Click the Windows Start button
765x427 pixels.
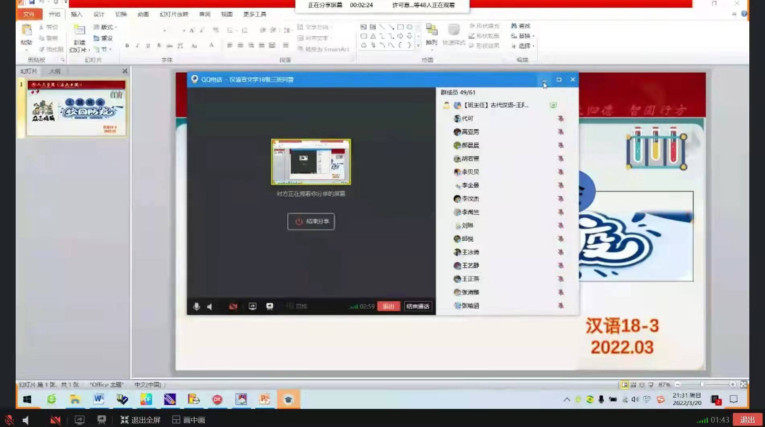(27, 399)
